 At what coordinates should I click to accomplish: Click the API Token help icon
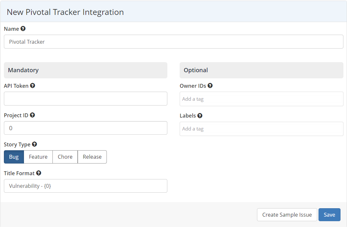click(32, 85)
